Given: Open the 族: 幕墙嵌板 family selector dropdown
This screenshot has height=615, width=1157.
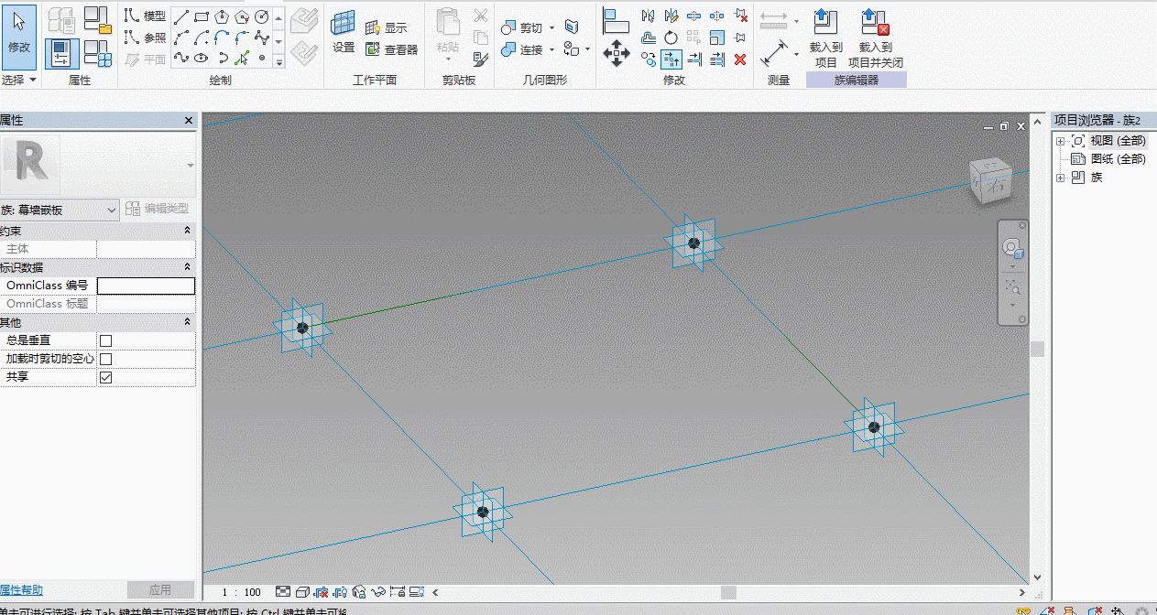Looking at the screenshot, I should click(60, 210).
